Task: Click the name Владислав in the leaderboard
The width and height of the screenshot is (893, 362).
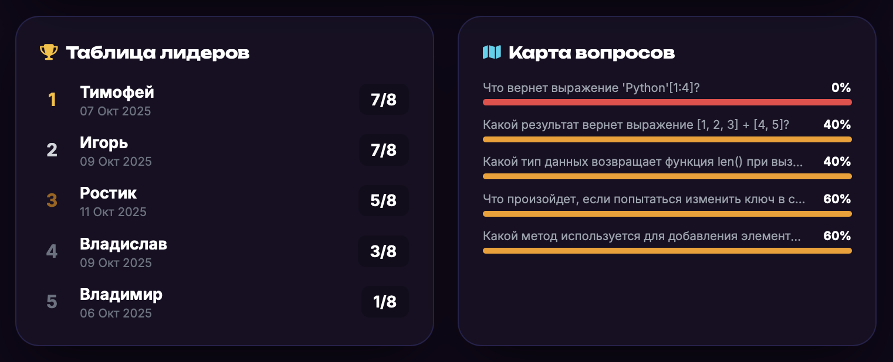Action: 123,243
